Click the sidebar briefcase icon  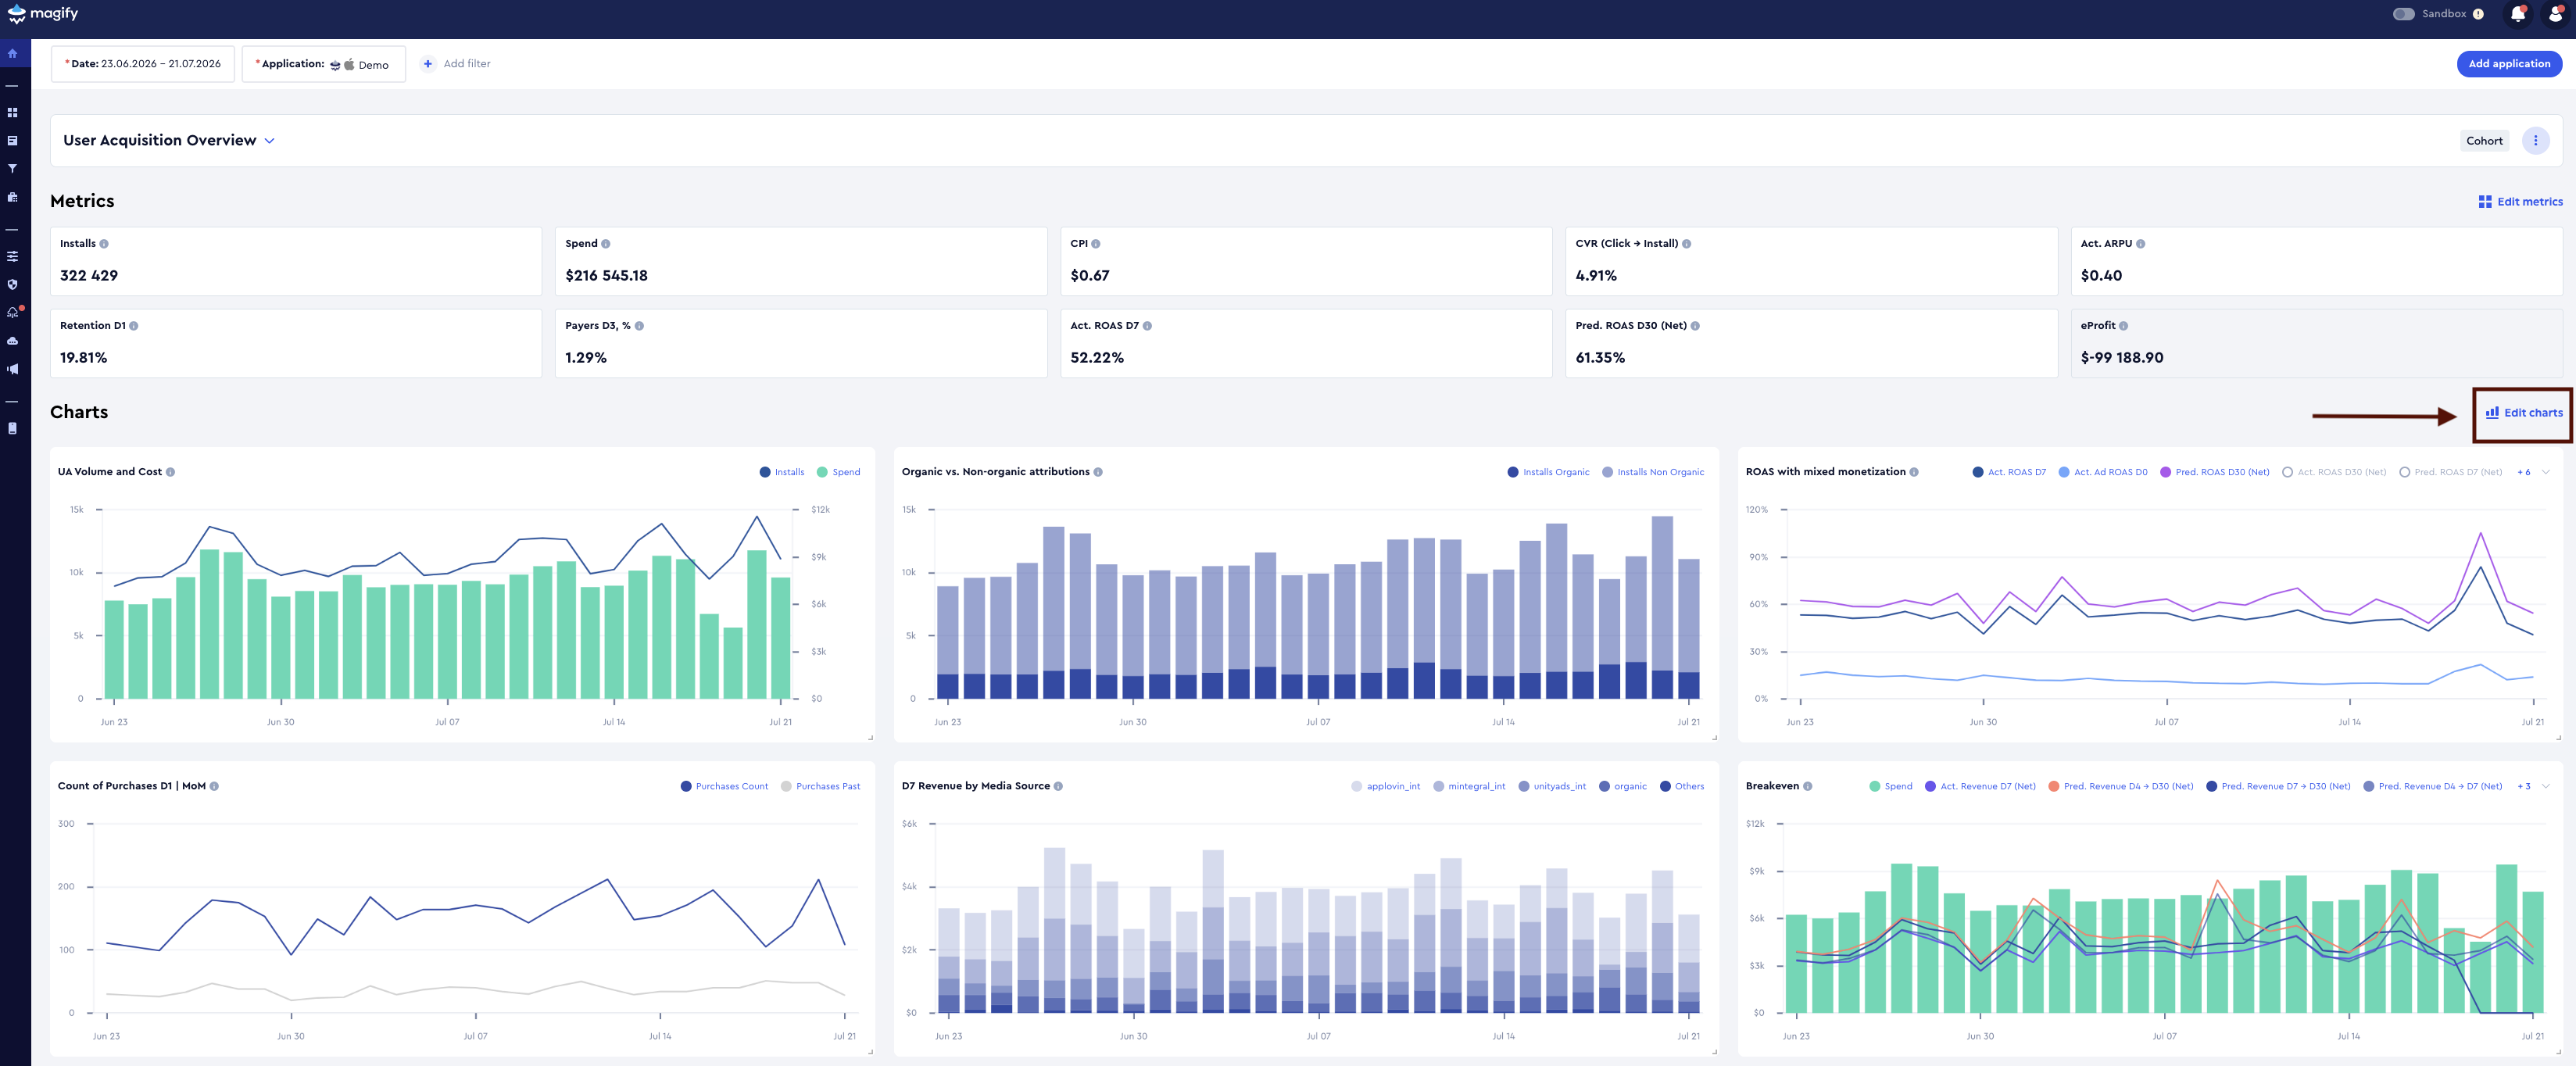13,197
